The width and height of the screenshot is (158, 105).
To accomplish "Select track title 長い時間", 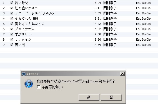I will click(22, 3).
